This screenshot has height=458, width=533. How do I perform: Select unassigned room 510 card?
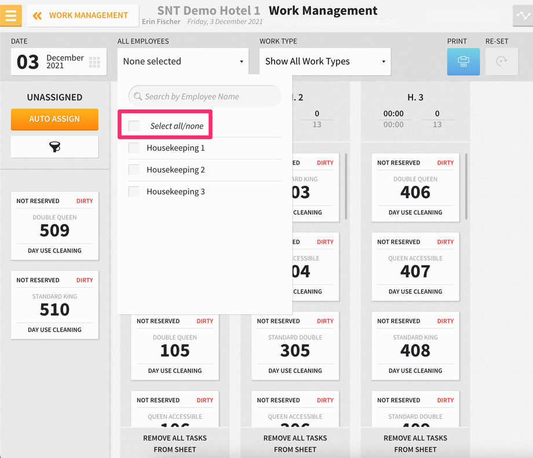[x=54, y=305]
